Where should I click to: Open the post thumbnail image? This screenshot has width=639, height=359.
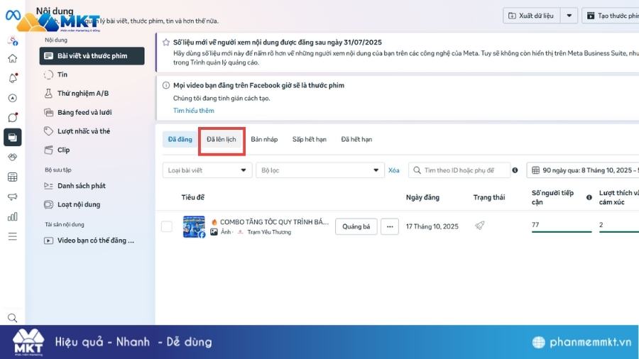click(x=194, y=227)
